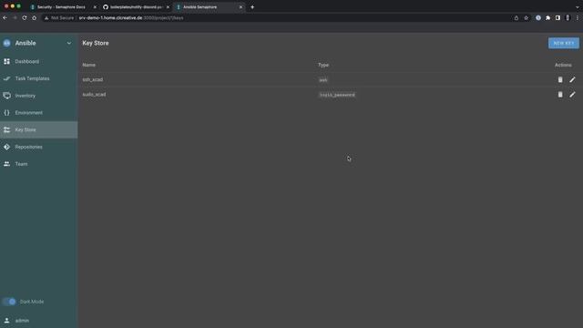This screenshot has height=328, width=583.
Task: Click the ssh type label
Action: click(x=323, y=80)
